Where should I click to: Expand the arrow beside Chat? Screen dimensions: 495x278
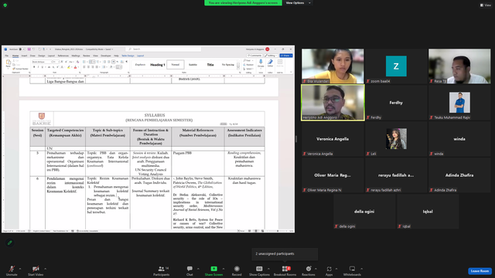[x=198, y=269]
